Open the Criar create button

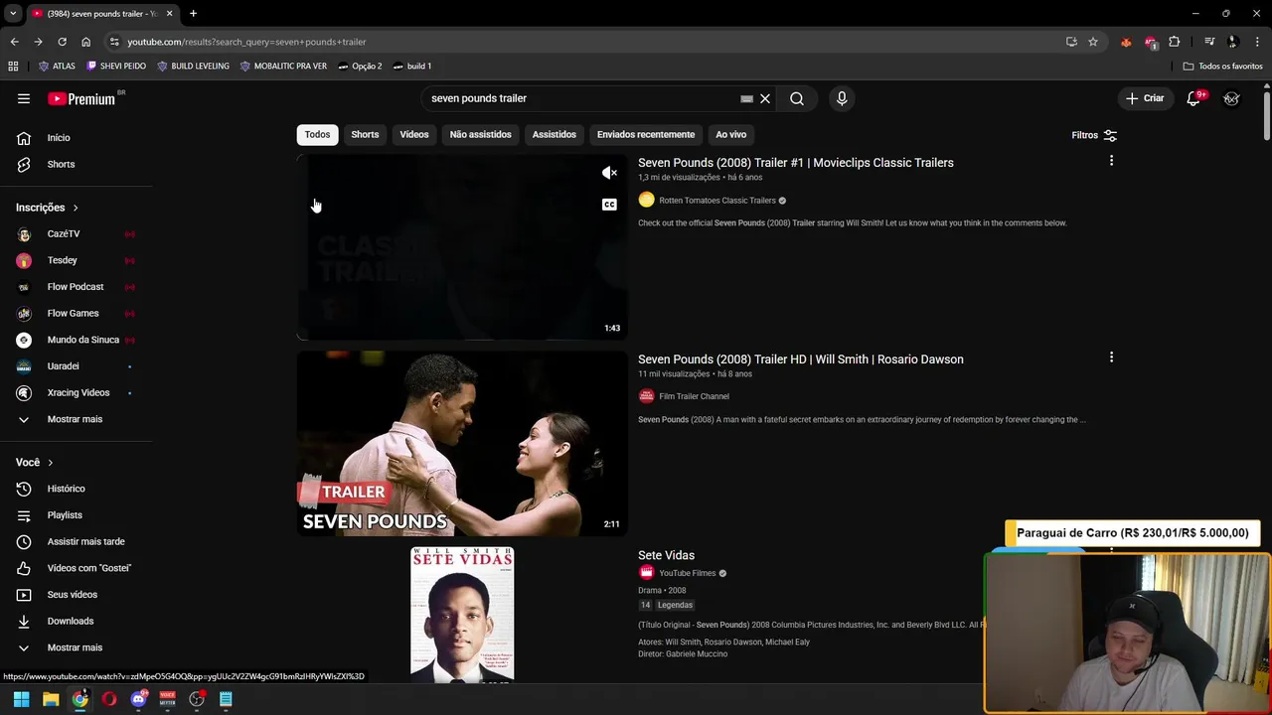(1144, 98)
